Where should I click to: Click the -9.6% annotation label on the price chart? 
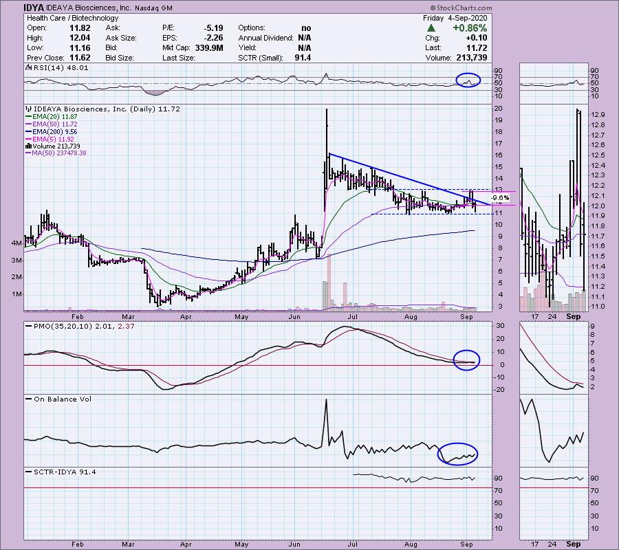pos(500,198)
